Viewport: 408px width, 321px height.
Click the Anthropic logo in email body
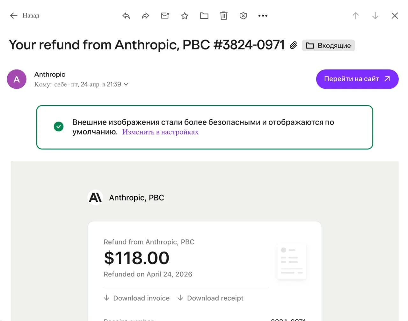95,198
